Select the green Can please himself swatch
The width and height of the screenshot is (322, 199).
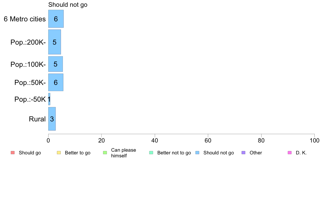[x=105, y=153]
